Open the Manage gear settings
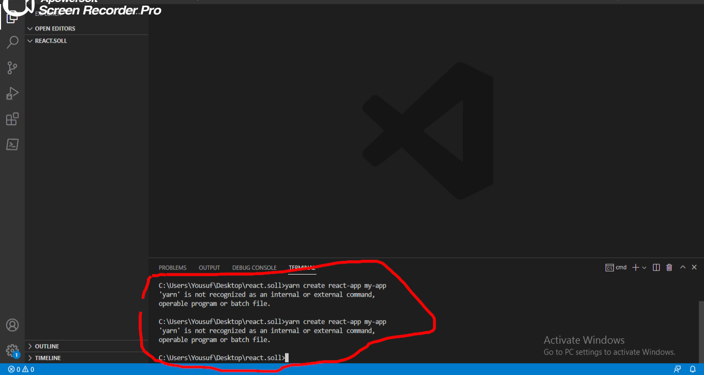This screenshot has width=704, height=375. pos(12,351)
